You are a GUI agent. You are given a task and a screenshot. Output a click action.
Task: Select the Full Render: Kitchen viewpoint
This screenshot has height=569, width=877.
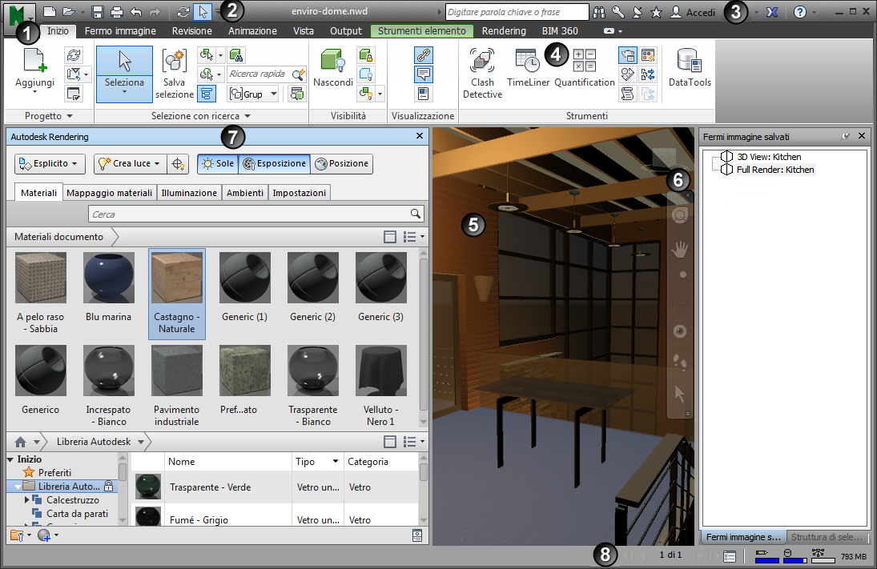774,170
